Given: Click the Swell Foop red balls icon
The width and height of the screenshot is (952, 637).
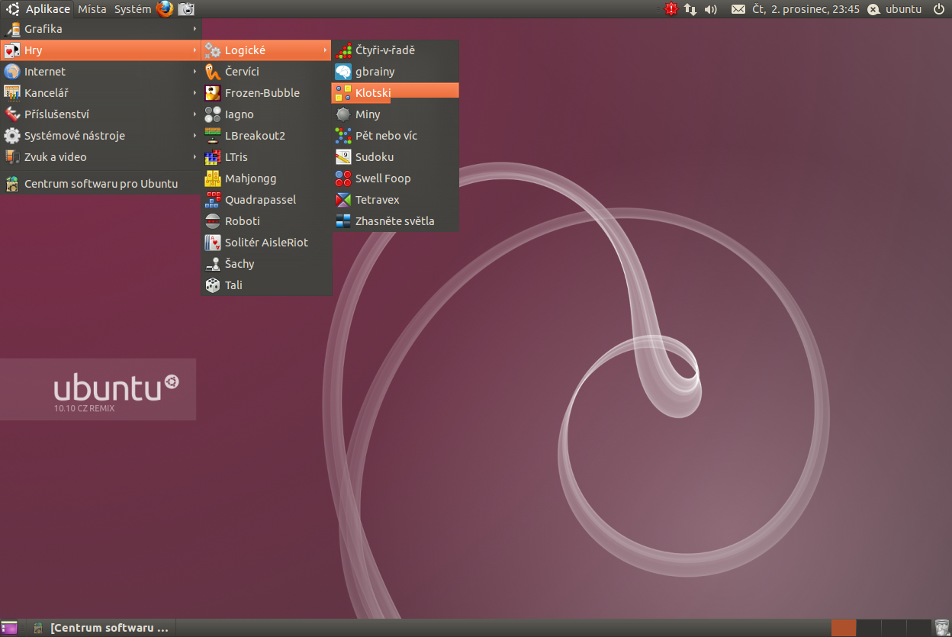Looking at the screenshot, I should [343, 179].
